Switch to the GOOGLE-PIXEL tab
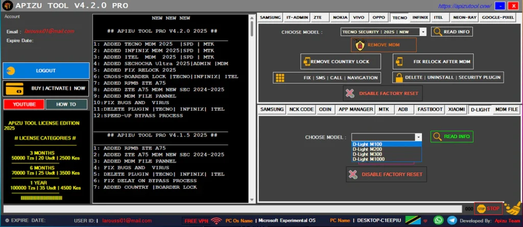The height and width of the screenshot is (227, 523). (497, 17)
